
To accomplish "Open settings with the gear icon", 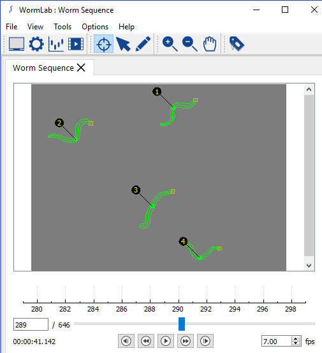I will [36, 44].
